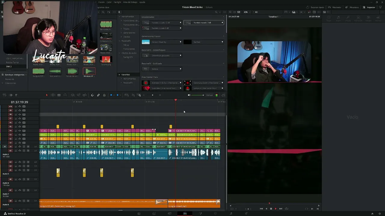385x216 pixels.
Task: Collapse the Encadenados effects group
Action: [223, 17]
